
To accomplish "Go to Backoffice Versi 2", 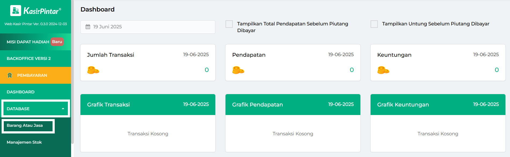I will 29,58.
